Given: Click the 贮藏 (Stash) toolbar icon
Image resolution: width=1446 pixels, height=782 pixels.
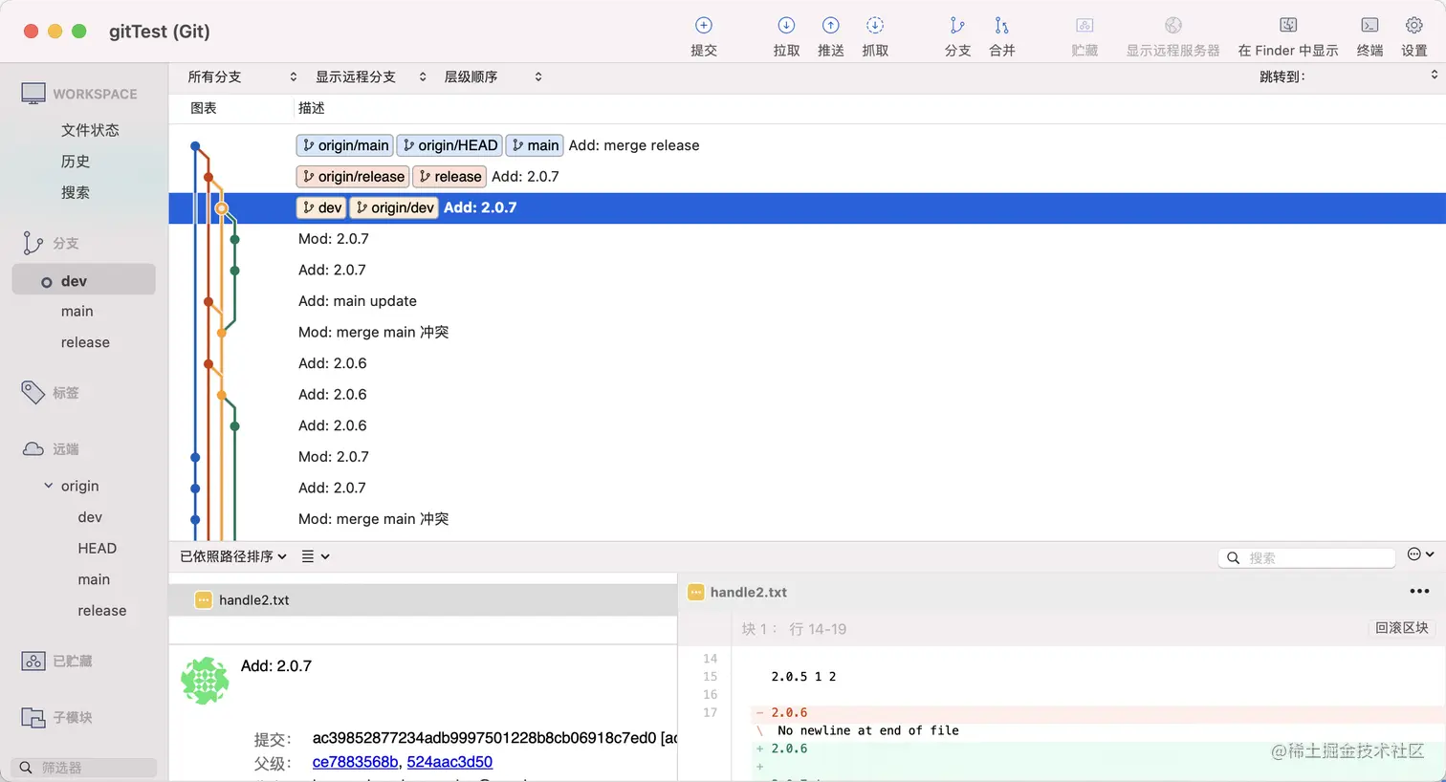Looking at the screenshot, I should pos(1084,26).
